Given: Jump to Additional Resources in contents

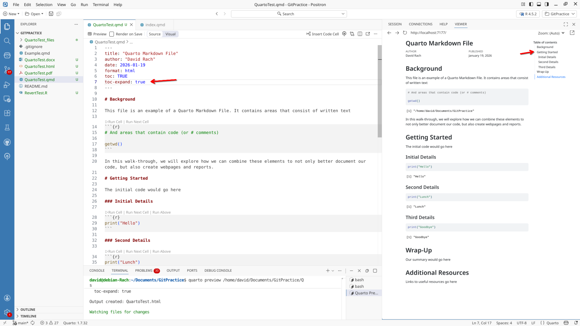Looking at the screenshot, I should [x=551, y=77].
